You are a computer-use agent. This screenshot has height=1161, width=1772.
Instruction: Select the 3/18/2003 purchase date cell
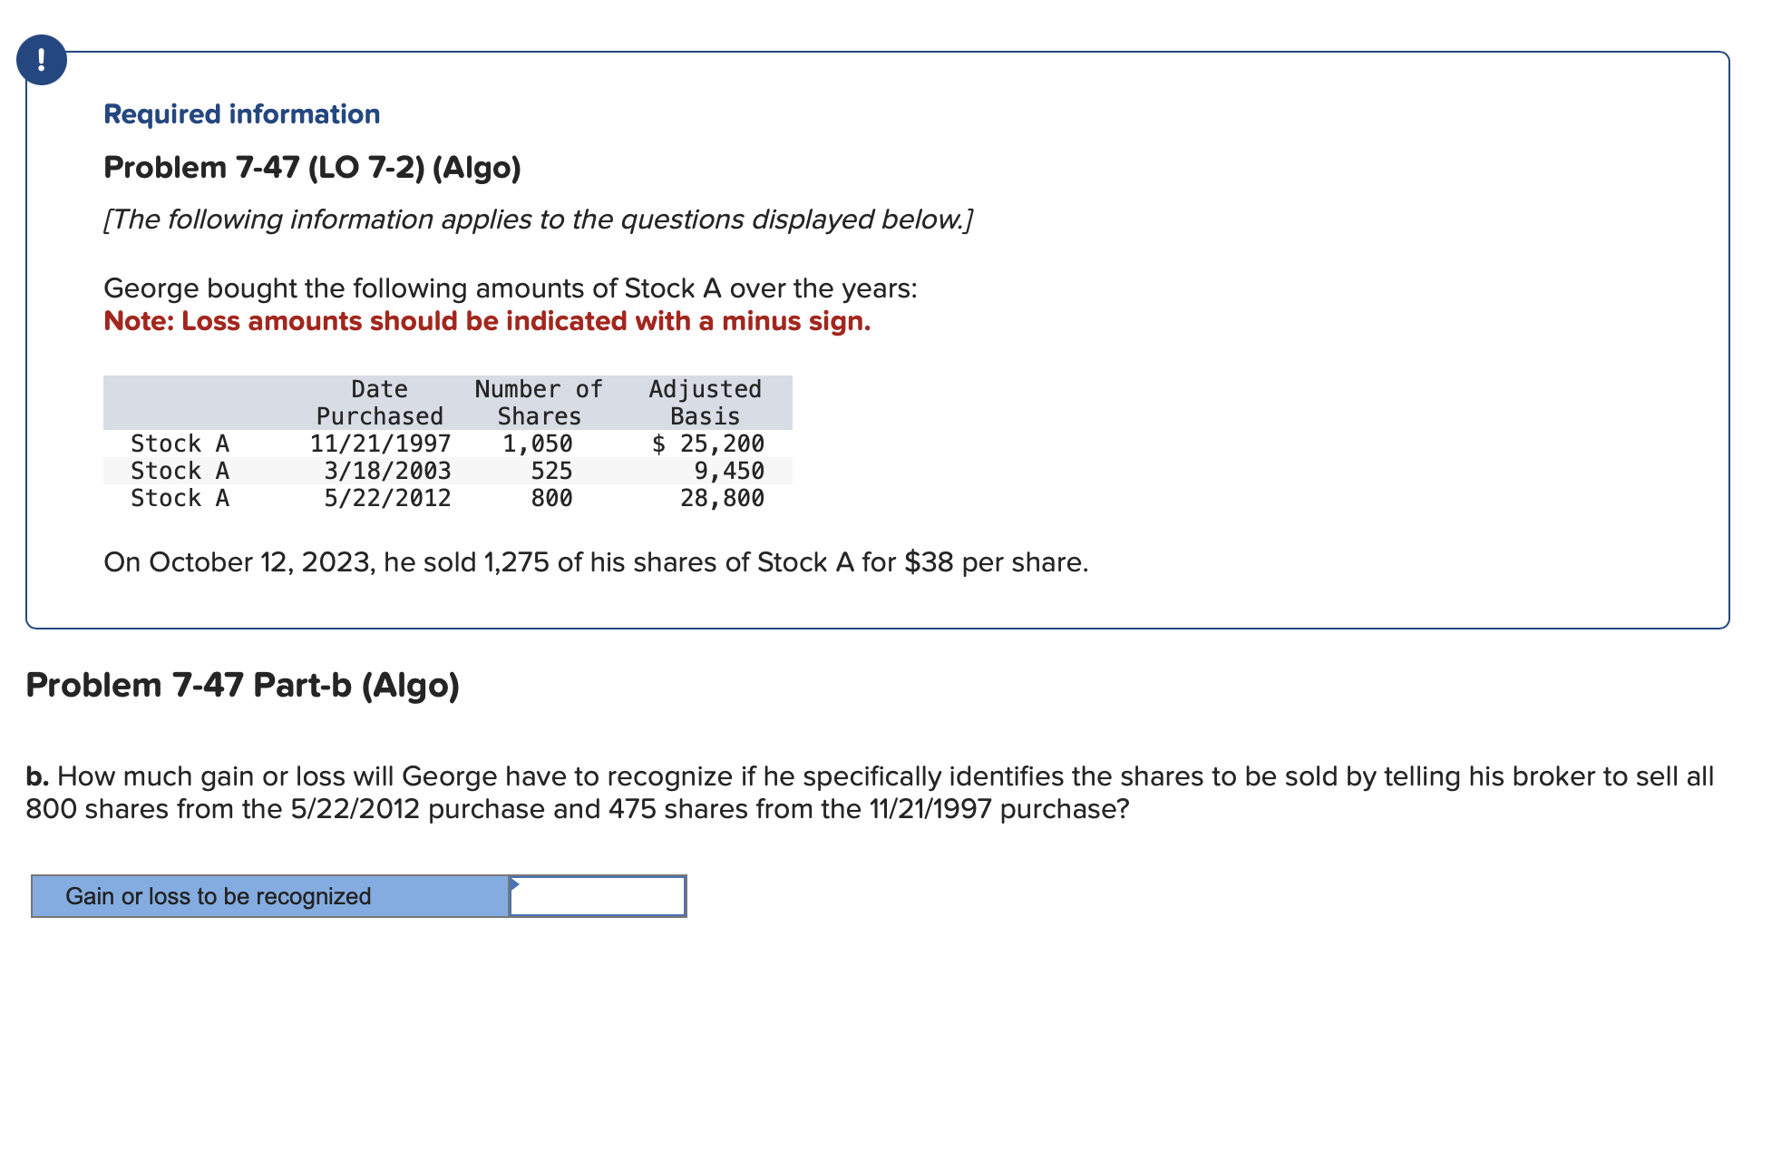387,471
